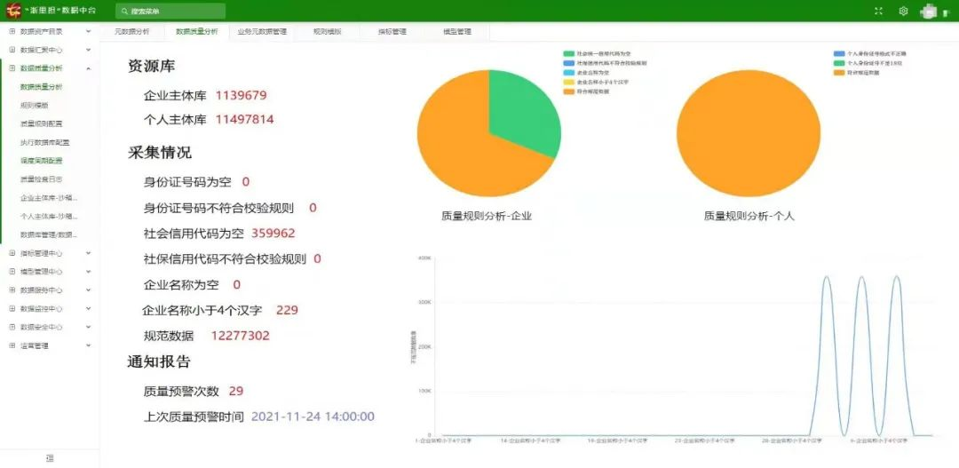Open 质量规则配置 in the sidebar
959x468 pixels.
click(x=41, y=123)
